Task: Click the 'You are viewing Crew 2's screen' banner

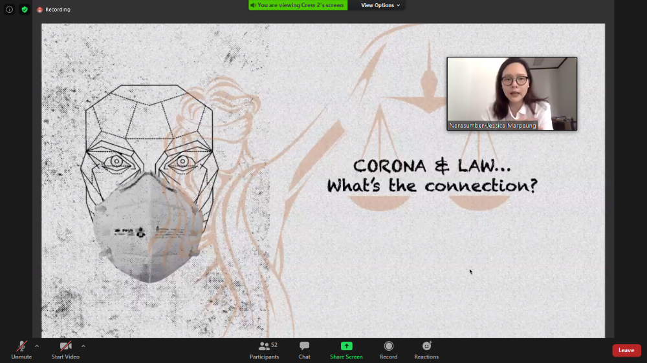Action: pyautogui.click(x=298, y=5)
